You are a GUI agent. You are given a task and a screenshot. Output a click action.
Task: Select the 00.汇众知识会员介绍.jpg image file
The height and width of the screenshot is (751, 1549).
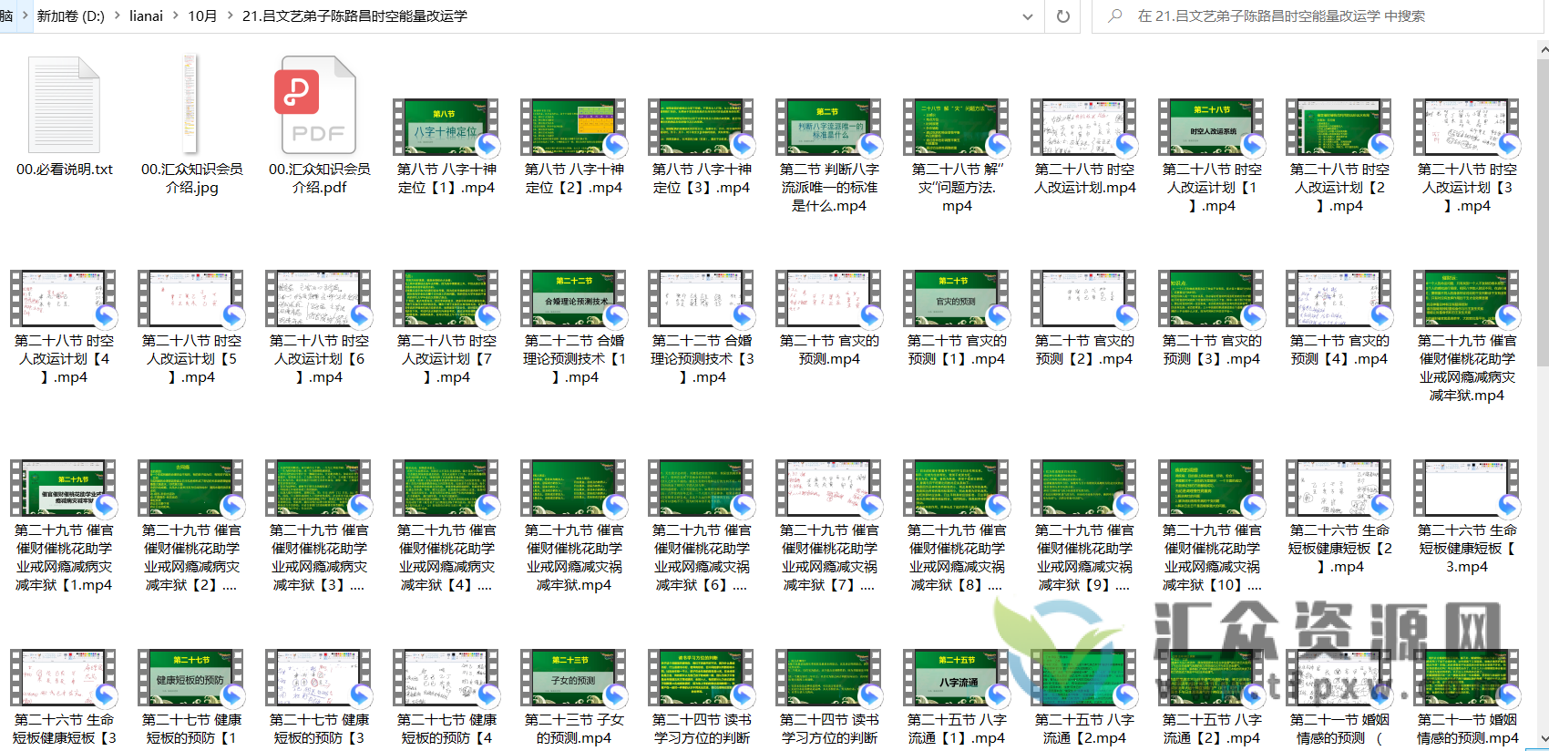pyautogui.click(x=190, y=105)
